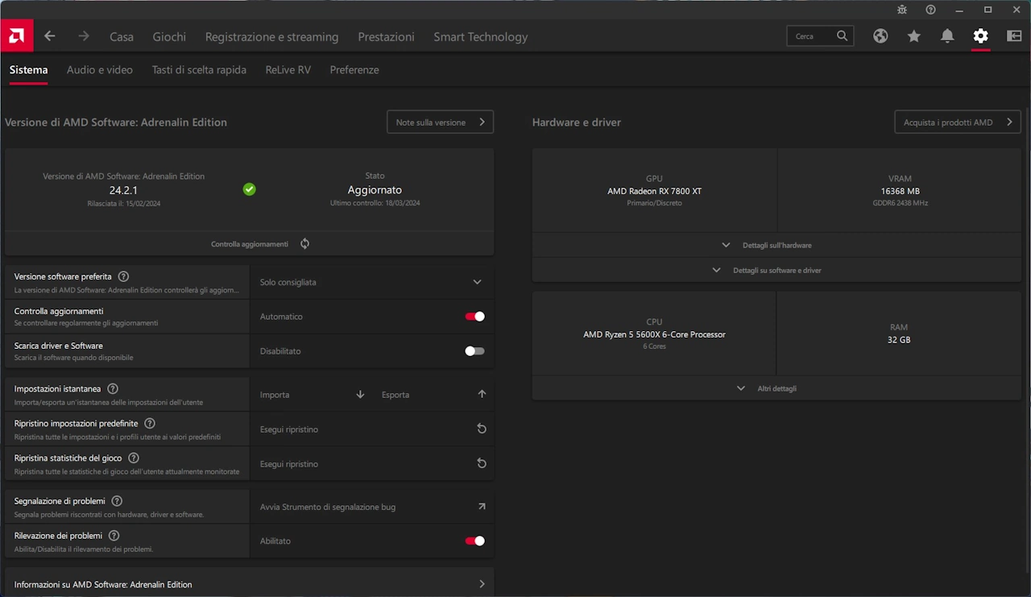Click the Controlla aggiornamenti text

[250, 244]
